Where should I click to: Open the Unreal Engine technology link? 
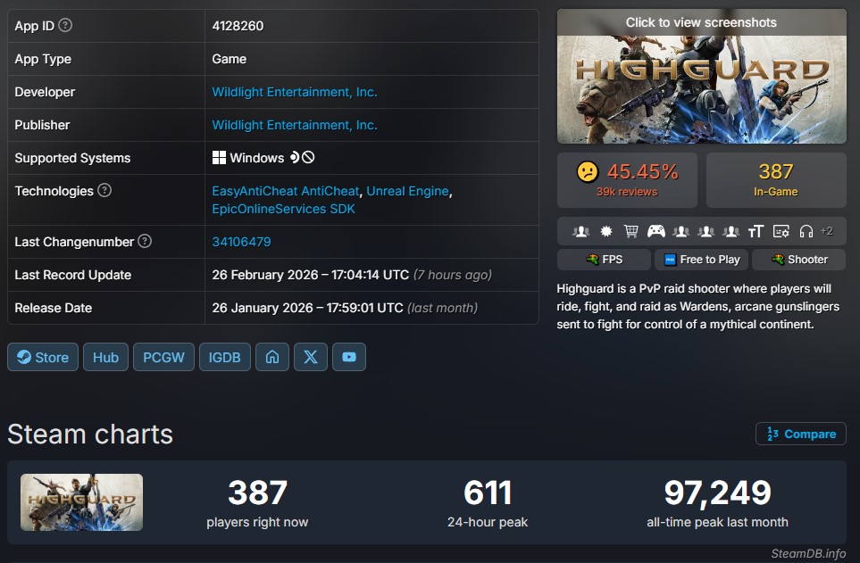[407, 191]
